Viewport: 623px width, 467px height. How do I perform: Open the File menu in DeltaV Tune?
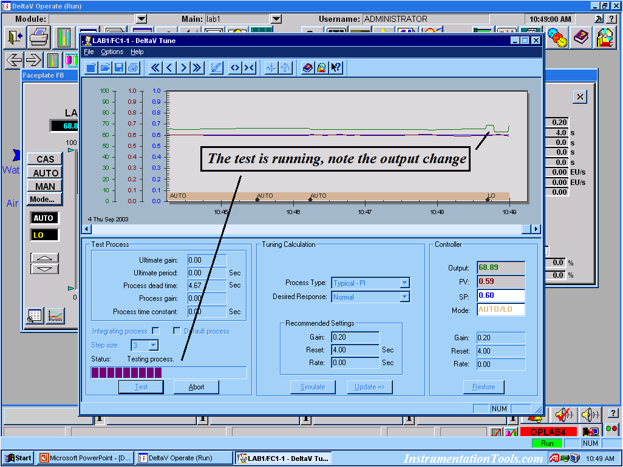(x=89, y=52)
